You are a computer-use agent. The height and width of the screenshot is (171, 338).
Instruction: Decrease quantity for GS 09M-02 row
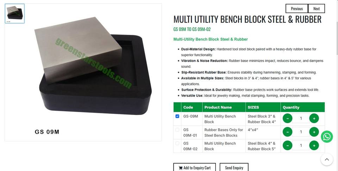pyautogui.click(x=288, y=146)
